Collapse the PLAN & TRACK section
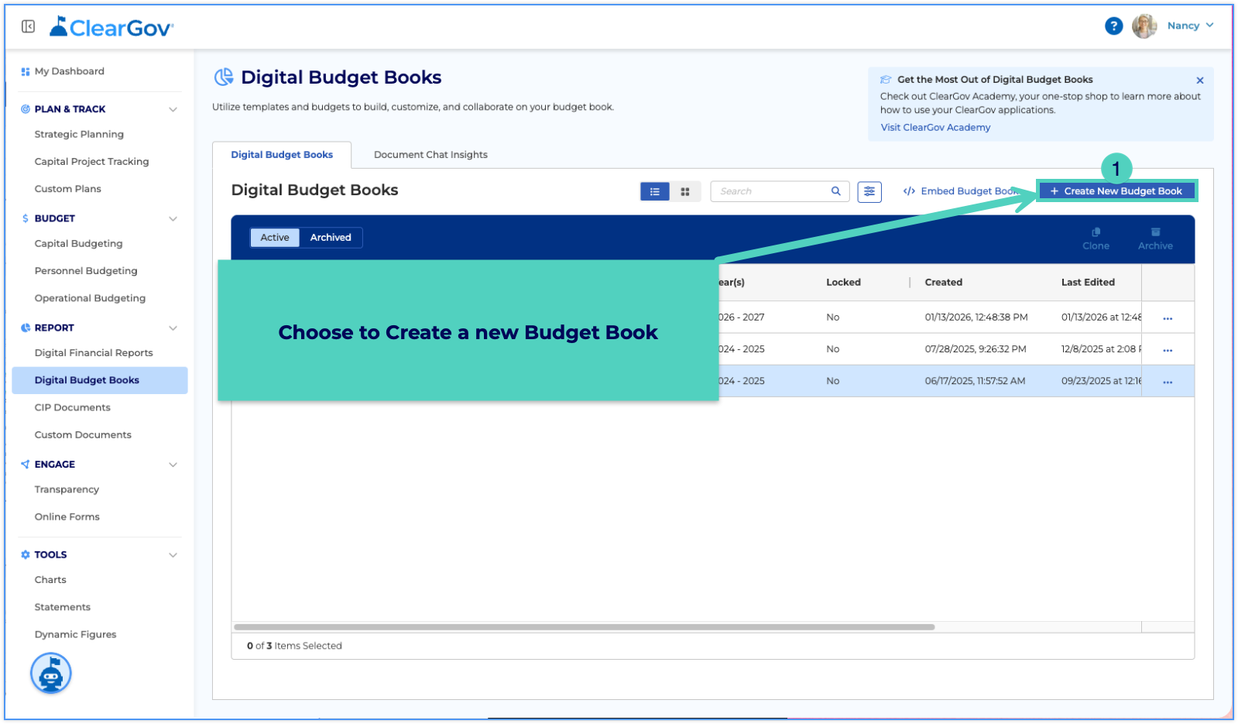The image size is (1238, 724). (x=173, y=109)
